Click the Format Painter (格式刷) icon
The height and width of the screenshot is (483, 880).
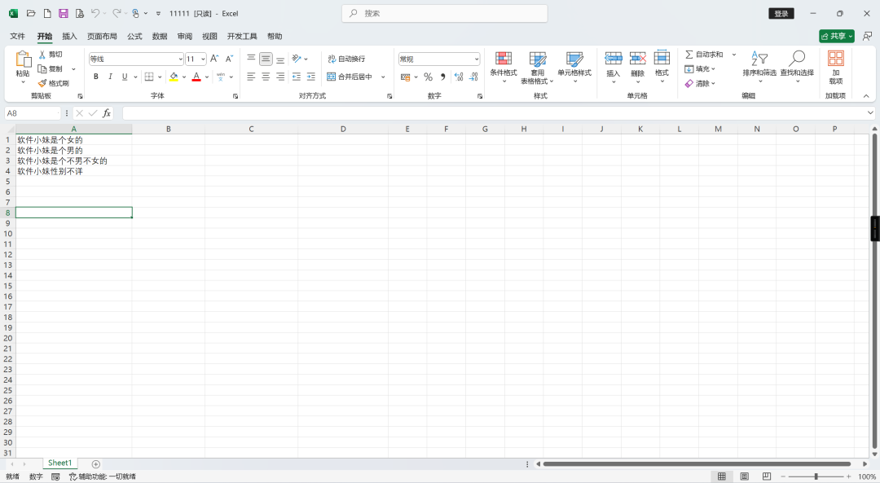click(42, 83)
